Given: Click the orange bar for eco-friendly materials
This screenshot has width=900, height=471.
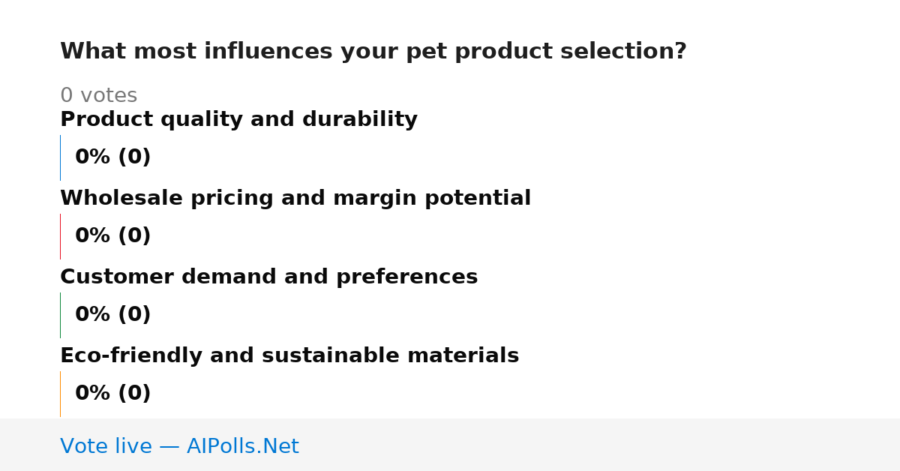Looking at the screenshot, I should tap(60, 394).
